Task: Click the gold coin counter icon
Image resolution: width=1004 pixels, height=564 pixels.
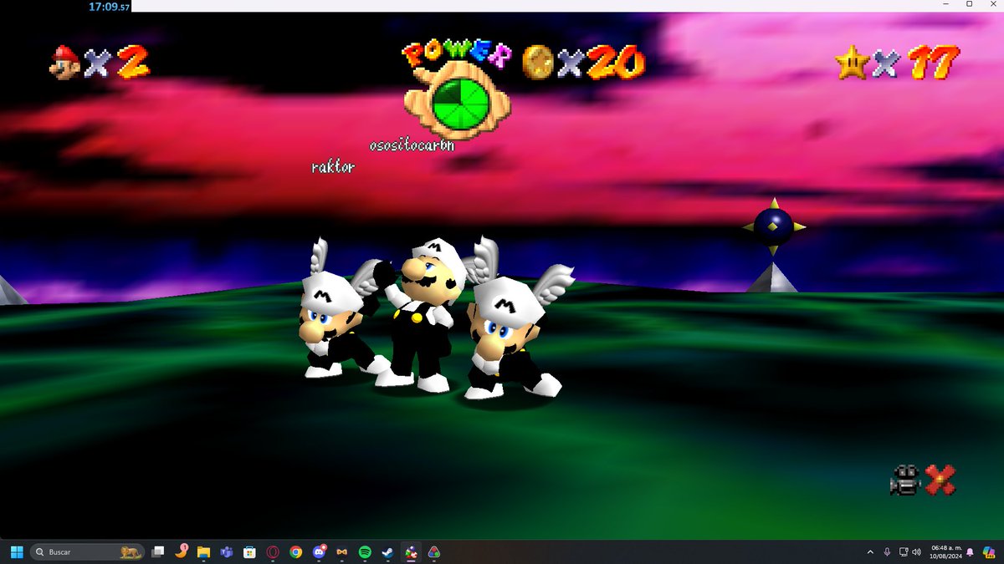Action: (x=537, y=61)
